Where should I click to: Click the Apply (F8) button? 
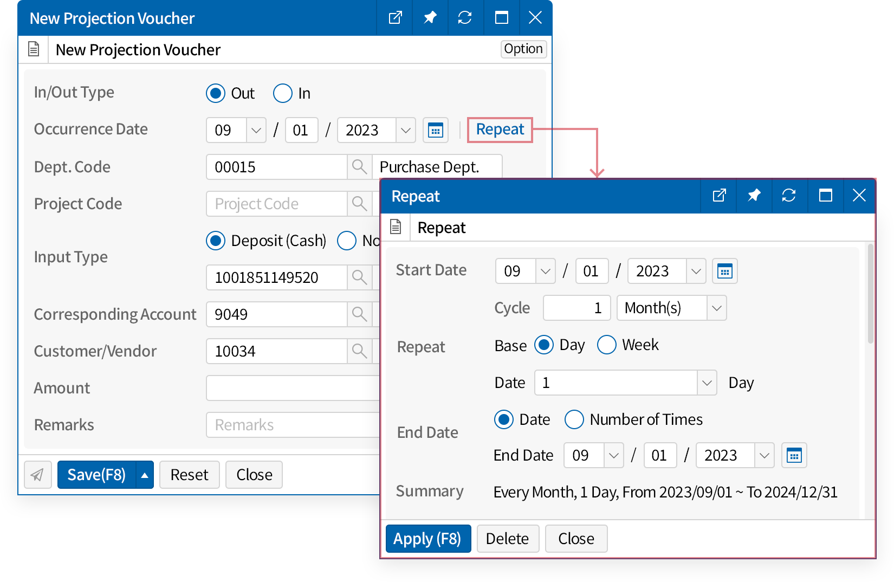click(427, 539)
